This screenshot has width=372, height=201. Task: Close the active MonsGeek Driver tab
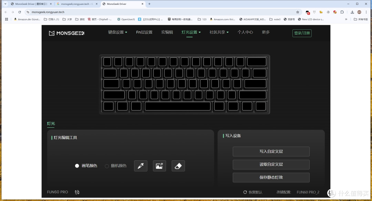click(142, 4)
